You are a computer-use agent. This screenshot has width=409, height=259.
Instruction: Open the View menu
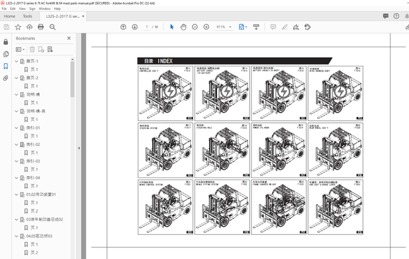pos(22,9)
